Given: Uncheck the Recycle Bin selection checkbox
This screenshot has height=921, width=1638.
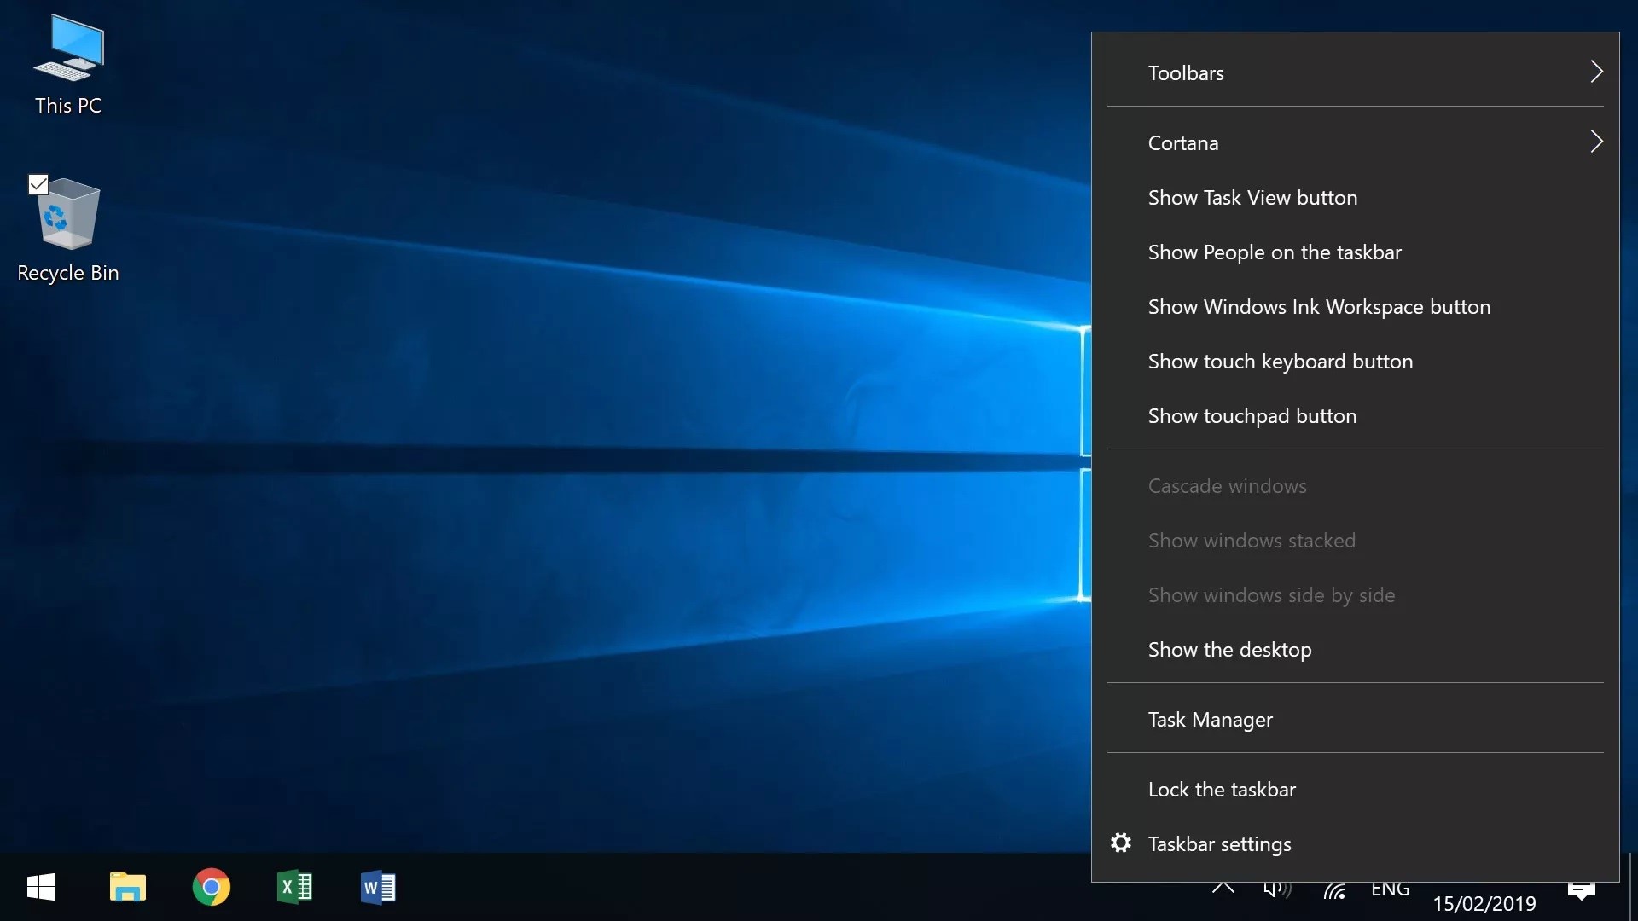Looking at the screenshot, I should tap(38, 184).
